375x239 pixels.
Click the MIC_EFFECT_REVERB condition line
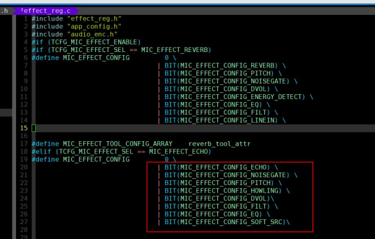pyautogui.click(x=121, y=50)
